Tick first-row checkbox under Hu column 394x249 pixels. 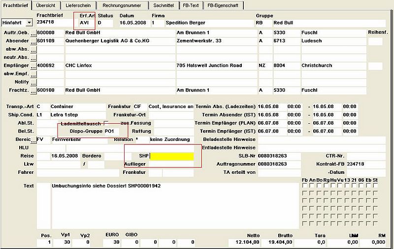click(333, 186)
